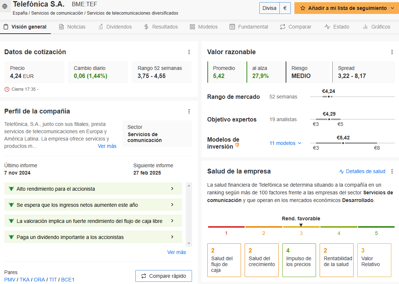Viewport: 399px width, 284px height.
Task: Expand the flujo de caja libre valuation row
Action: tap(93, 221)
